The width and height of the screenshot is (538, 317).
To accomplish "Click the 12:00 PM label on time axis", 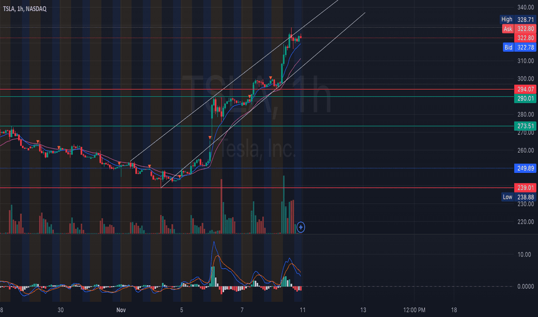I will [x=414, y=310].
